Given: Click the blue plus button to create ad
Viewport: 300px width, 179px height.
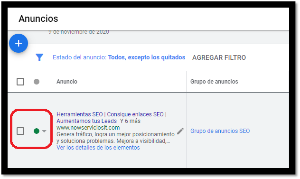Looking at the screenshot, I should click(x=19, y=43).
